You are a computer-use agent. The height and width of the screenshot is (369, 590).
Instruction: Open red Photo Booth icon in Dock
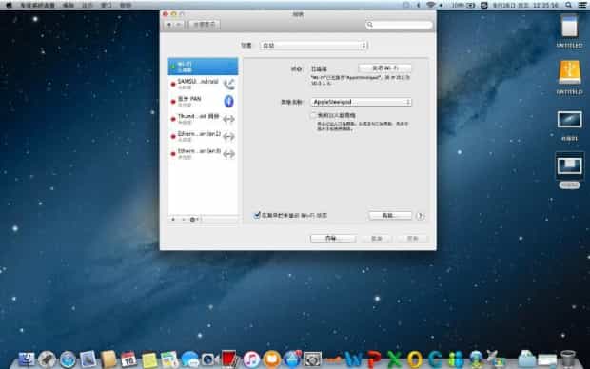click(230, 359)
